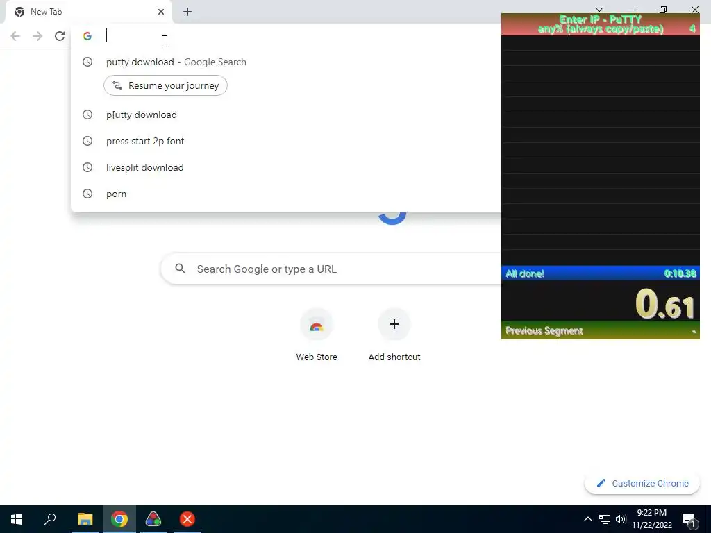Click the LiveSplit title 'Enter IP - PuTTY'
This screenshot has height=533, width=711.
click(x=601, y=19)
